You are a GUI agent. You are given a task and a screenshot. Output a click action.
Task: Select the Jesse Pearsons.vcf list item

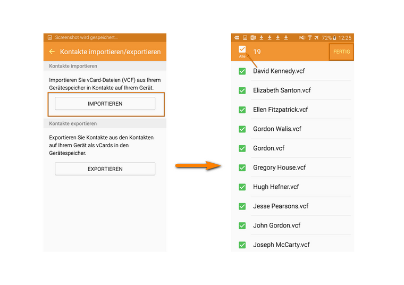[x=281, y=206]
